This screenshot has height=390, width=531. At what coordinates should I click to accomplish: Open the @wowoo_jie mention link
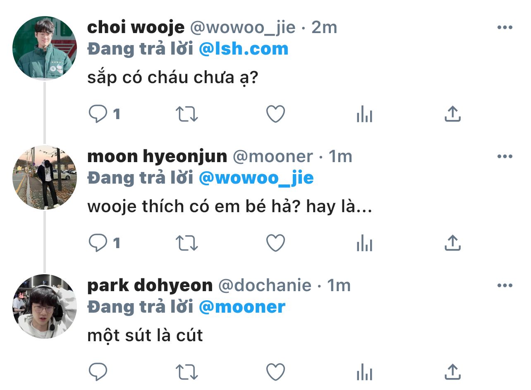point(256,178)
